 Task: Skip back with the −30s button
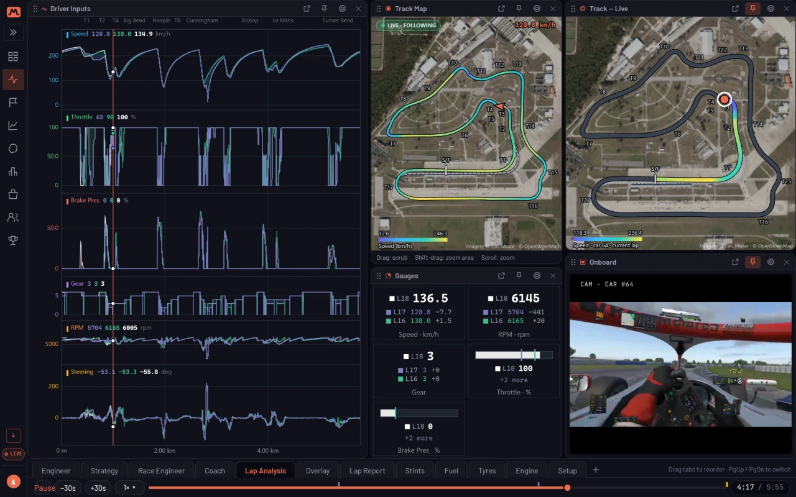click(68, 488)
